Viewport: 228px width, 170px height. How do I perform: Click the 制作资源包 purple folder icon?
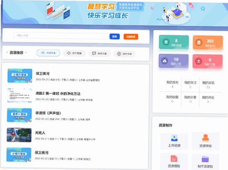pyautogui.click(x=205, y=159)
